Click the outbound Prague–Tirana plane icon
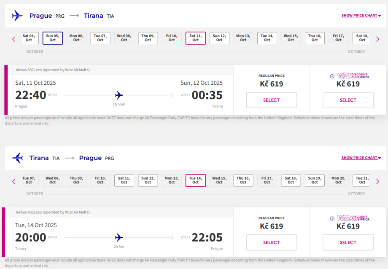The height and width of the screenshot is (269, 388). 17,16
